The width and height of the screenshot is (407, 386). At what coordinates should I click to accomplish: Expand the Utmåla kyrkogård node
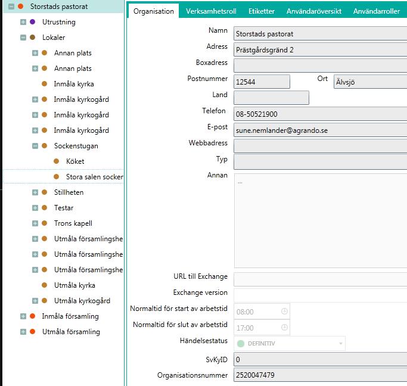pyautogui.click(x=35, y=301)
